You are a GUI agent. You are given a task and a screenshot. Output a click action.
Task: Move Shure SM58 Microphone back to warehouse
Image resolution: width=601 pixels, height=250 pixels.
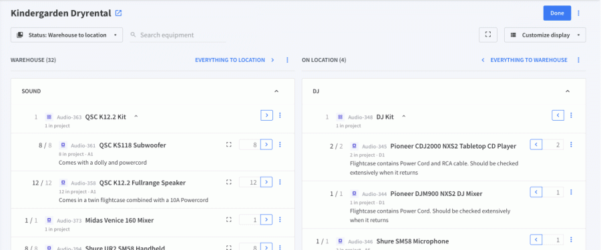tap(536, 240)
